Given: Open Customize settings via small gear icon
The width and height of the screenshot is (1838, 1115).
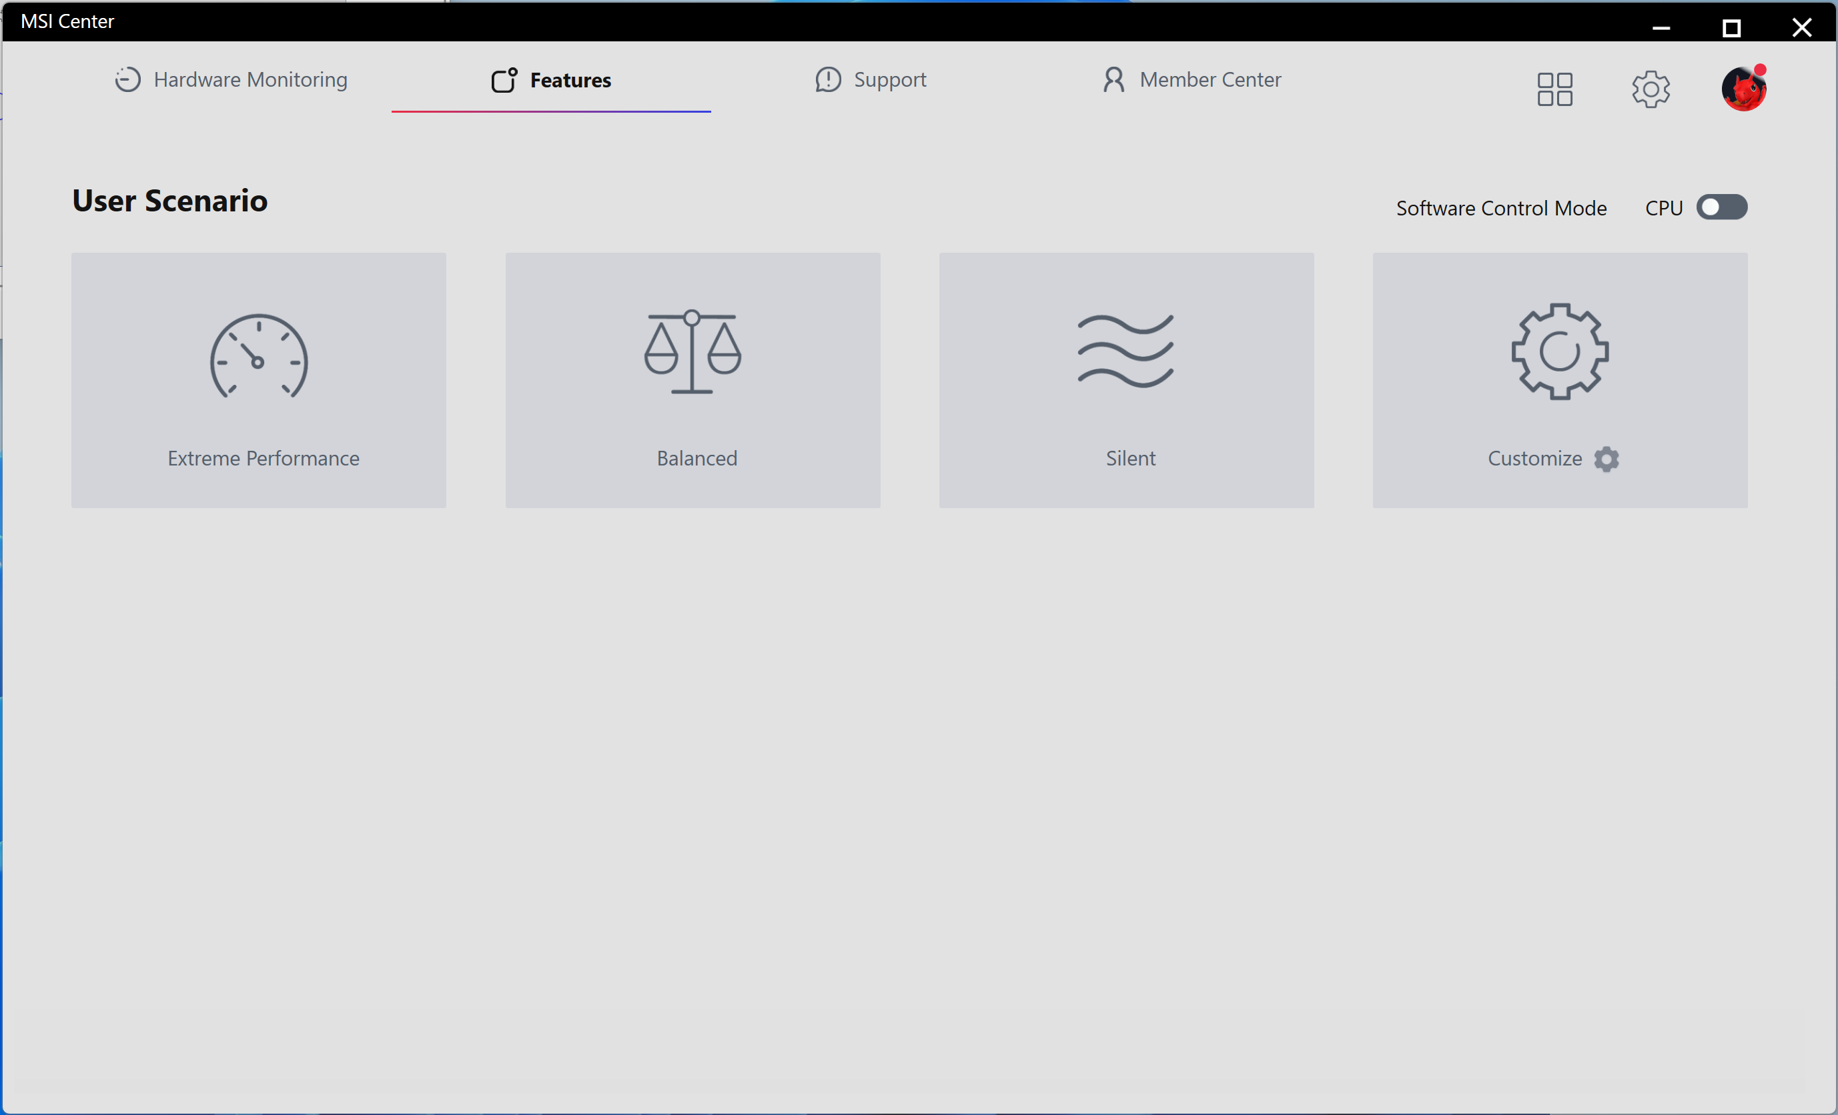Looking at the screenshot, I should [x=1606, y=459].
